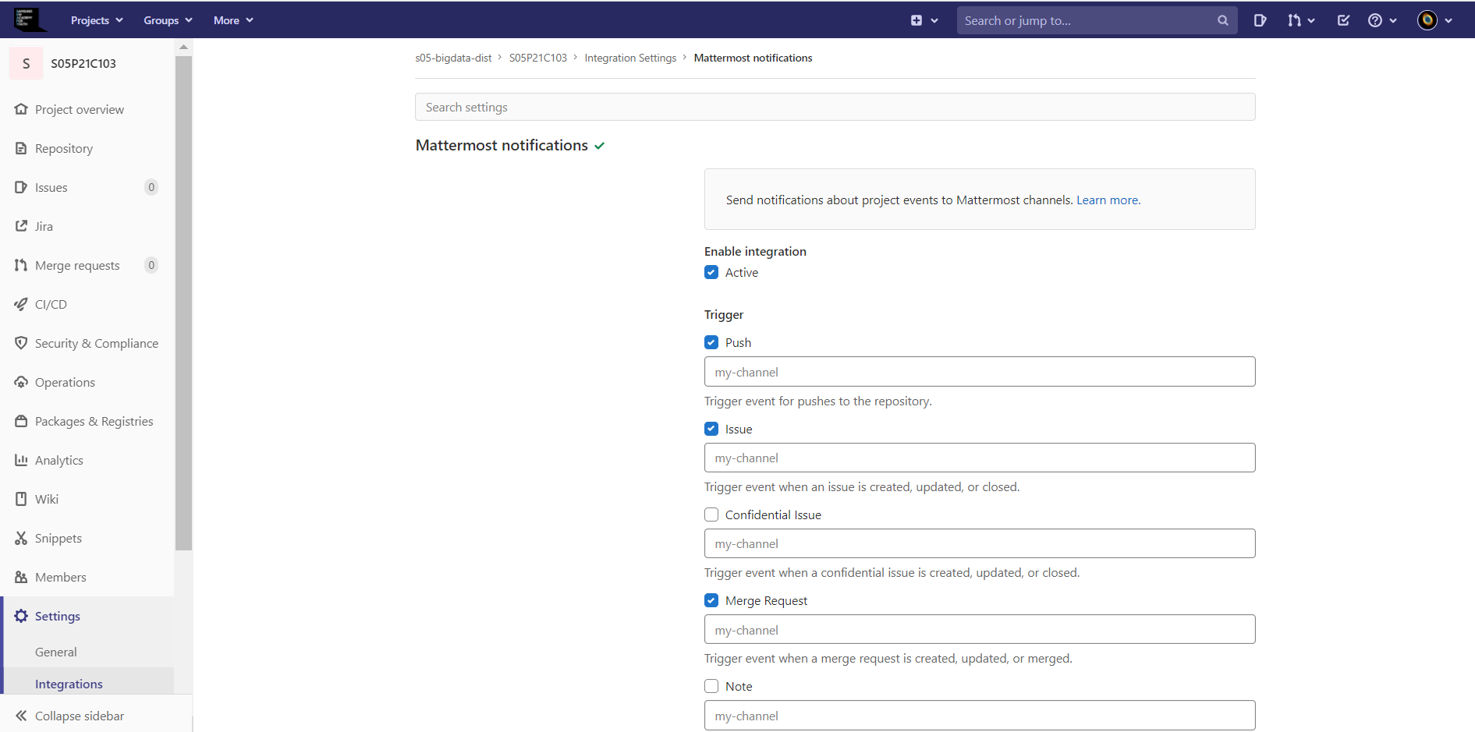Click the Learn more link
This screenshot has width=1475, height=732.
pos(1108,200)
